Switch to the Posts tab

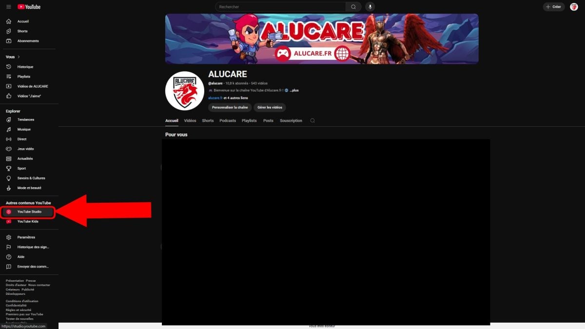[x=268, y=120]
